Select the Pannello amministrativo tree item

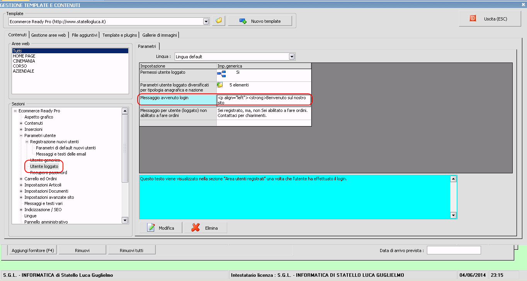click(46, 222)
